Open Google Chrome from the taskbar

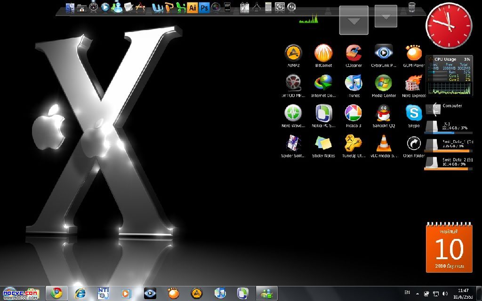click(56, 293)
